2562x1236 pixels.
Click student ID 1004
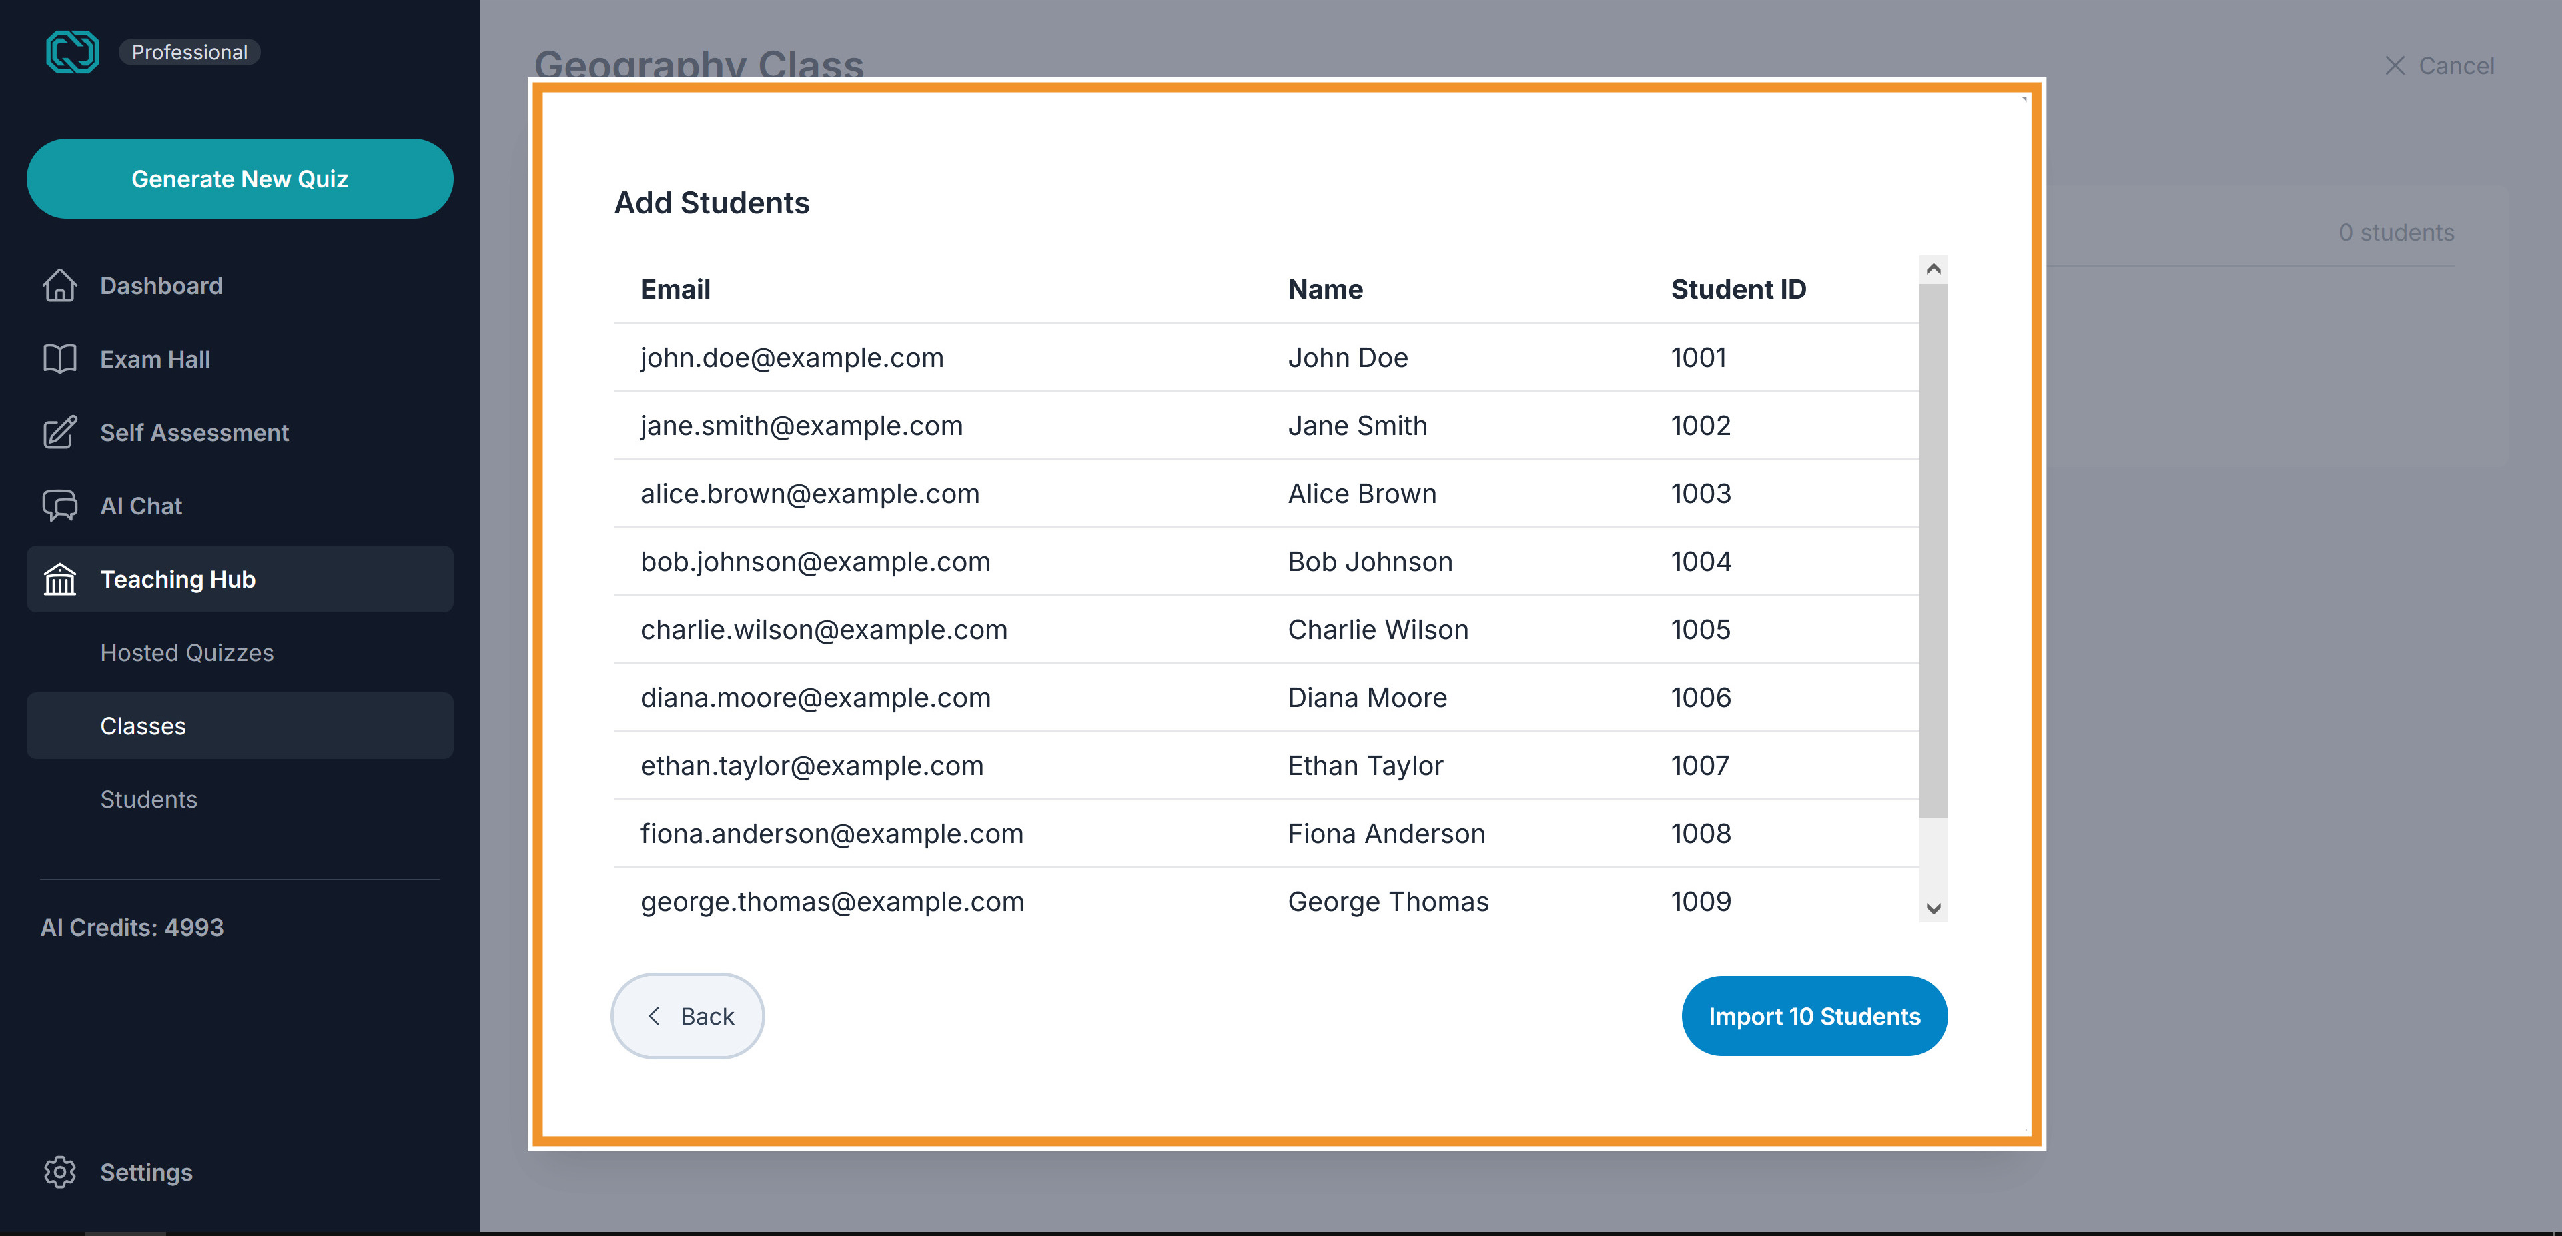(1701, 562)
